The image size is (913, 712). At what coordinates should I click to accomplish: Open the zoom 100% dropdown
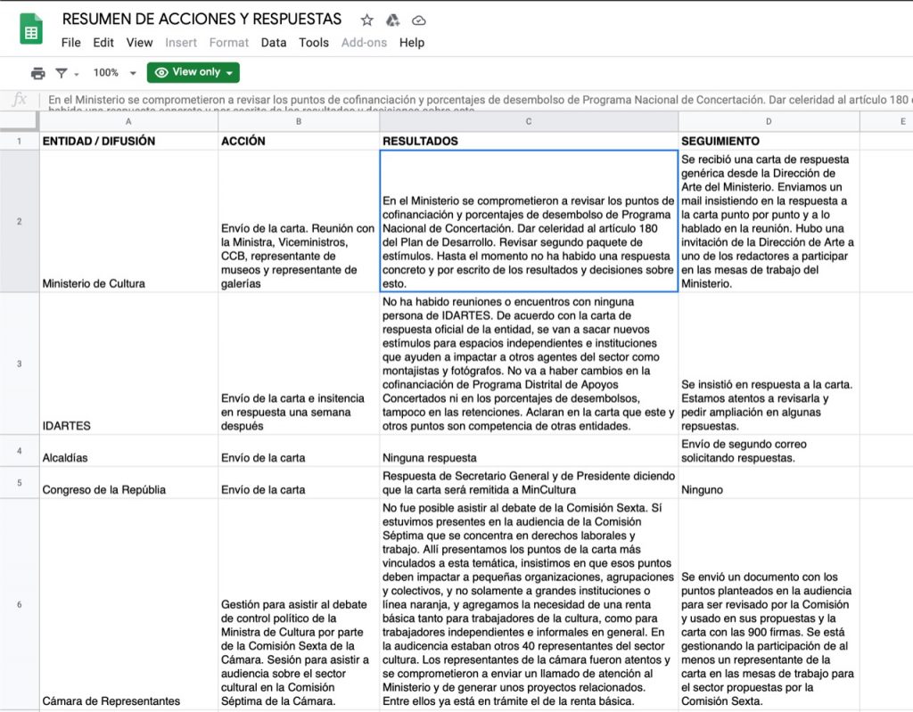(x=115, y=73)
